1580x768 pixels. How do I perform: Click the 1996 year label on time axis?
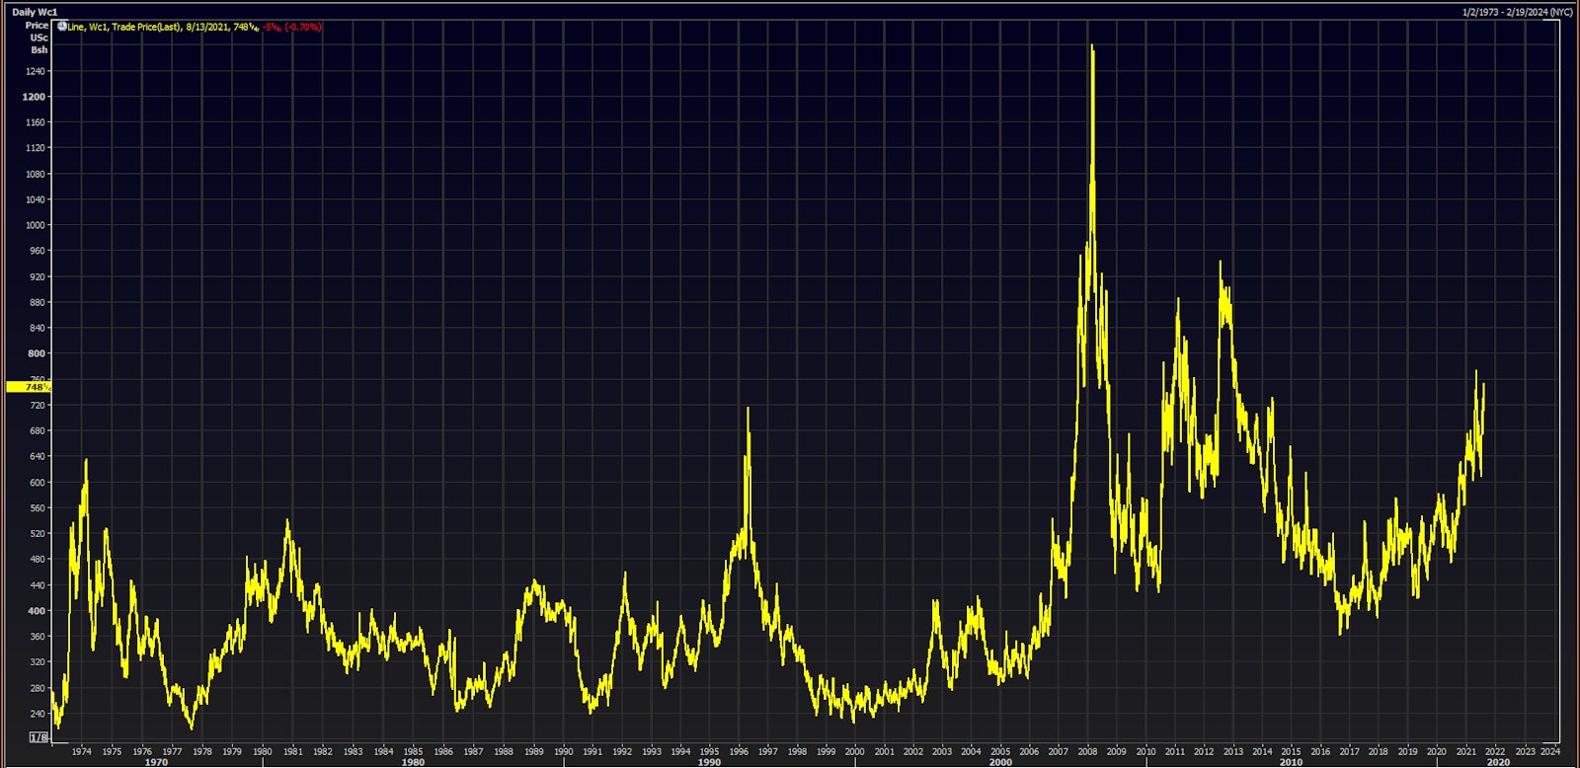(x=739, y=751)
